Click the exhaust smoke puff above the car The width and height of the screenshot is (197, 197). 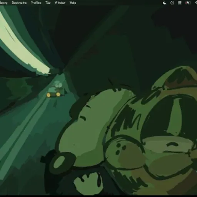coord(58,84)
